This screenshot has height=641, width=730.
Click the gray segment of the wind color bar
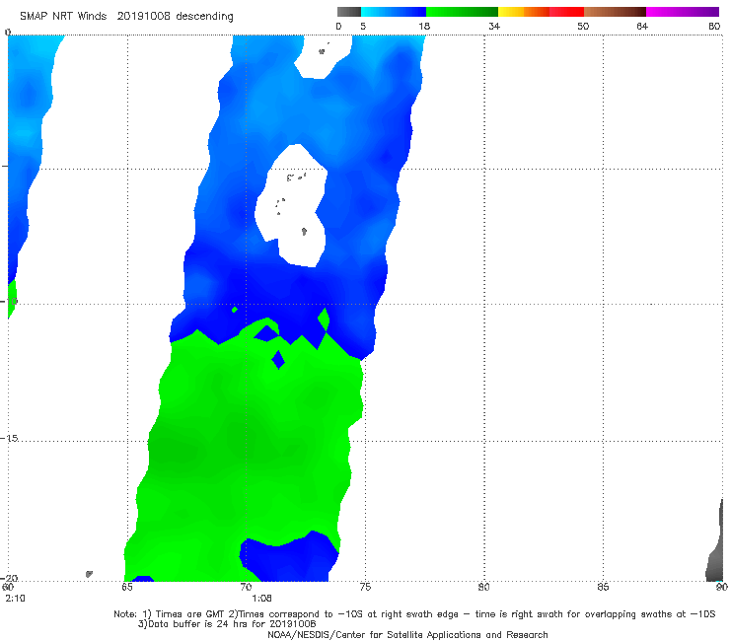coord(349,12)
